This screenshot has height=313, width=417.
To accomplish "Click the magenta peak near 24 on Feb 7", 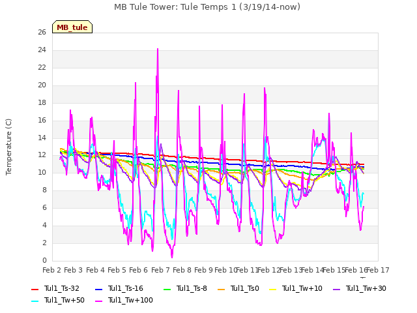I will click(158, 50).
